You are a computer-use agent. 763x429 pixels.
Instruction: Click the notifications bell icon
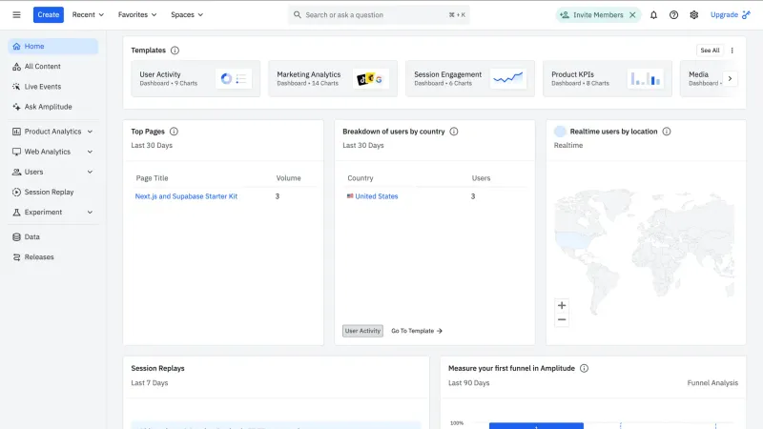(x=653, y=15)
